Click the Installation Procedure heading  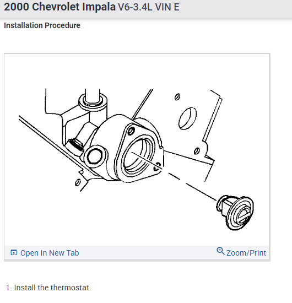42,25
